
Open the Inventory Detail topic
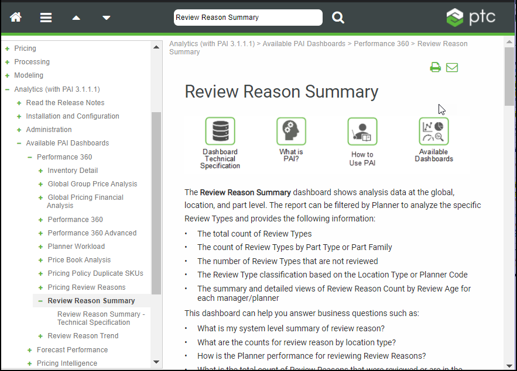[x=73, y=171]
